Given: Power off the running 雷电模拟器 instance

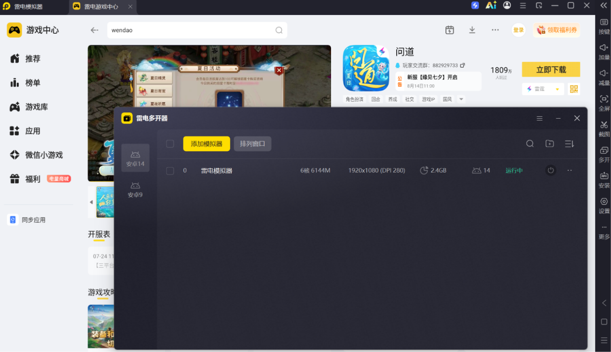Looking at the screenshot, I should 551,170.
